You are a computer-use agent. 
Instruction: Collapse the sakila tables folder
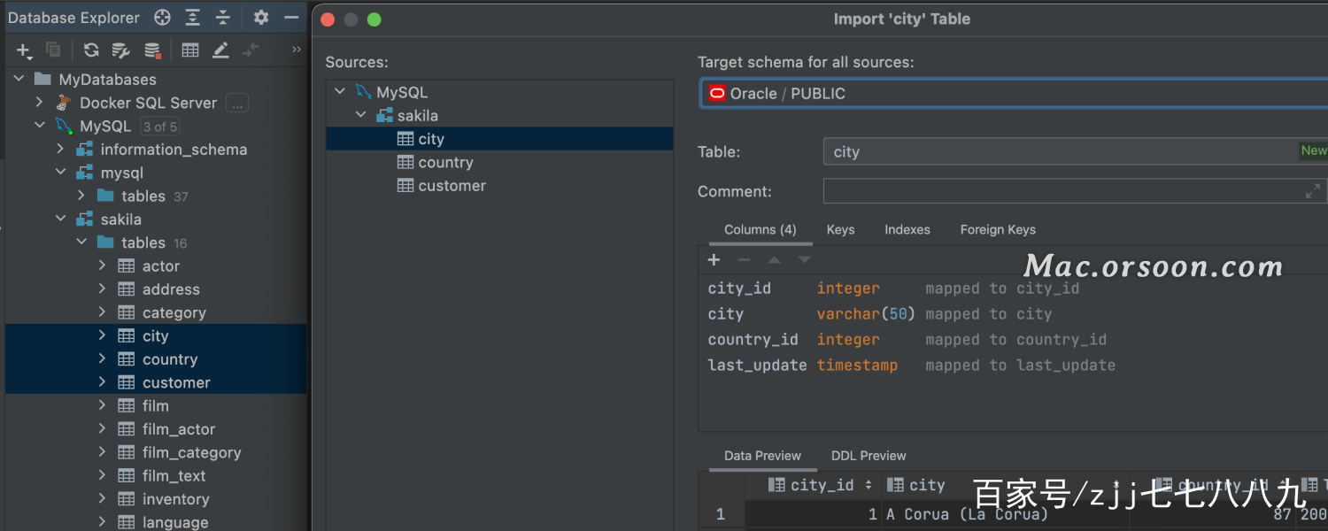81,242
